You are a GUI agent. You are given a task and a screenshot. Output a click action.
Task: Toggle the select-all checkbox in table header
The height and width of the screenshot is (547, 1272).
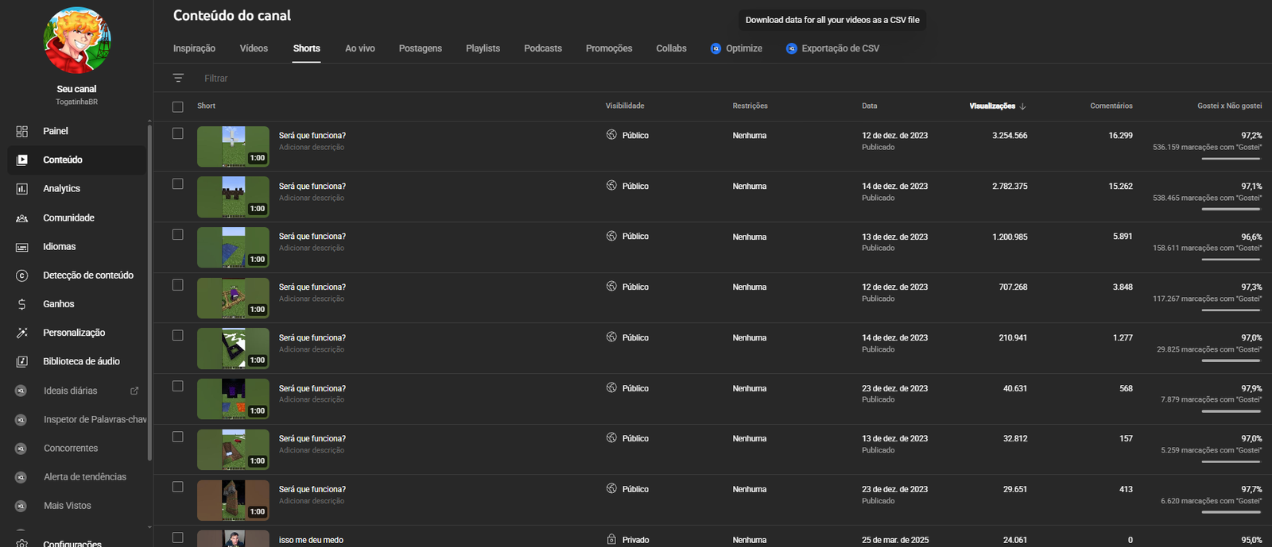(x=178, y=106)
